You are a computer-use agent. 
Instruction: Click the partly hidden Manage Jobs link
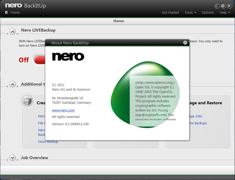pos(196,116)
